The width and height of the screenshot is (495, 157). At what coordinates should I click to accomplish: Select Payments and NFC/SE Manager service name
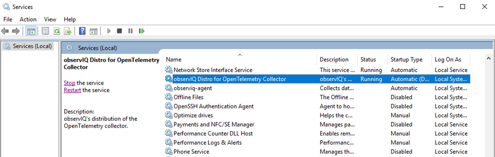(x=214, y=124)
